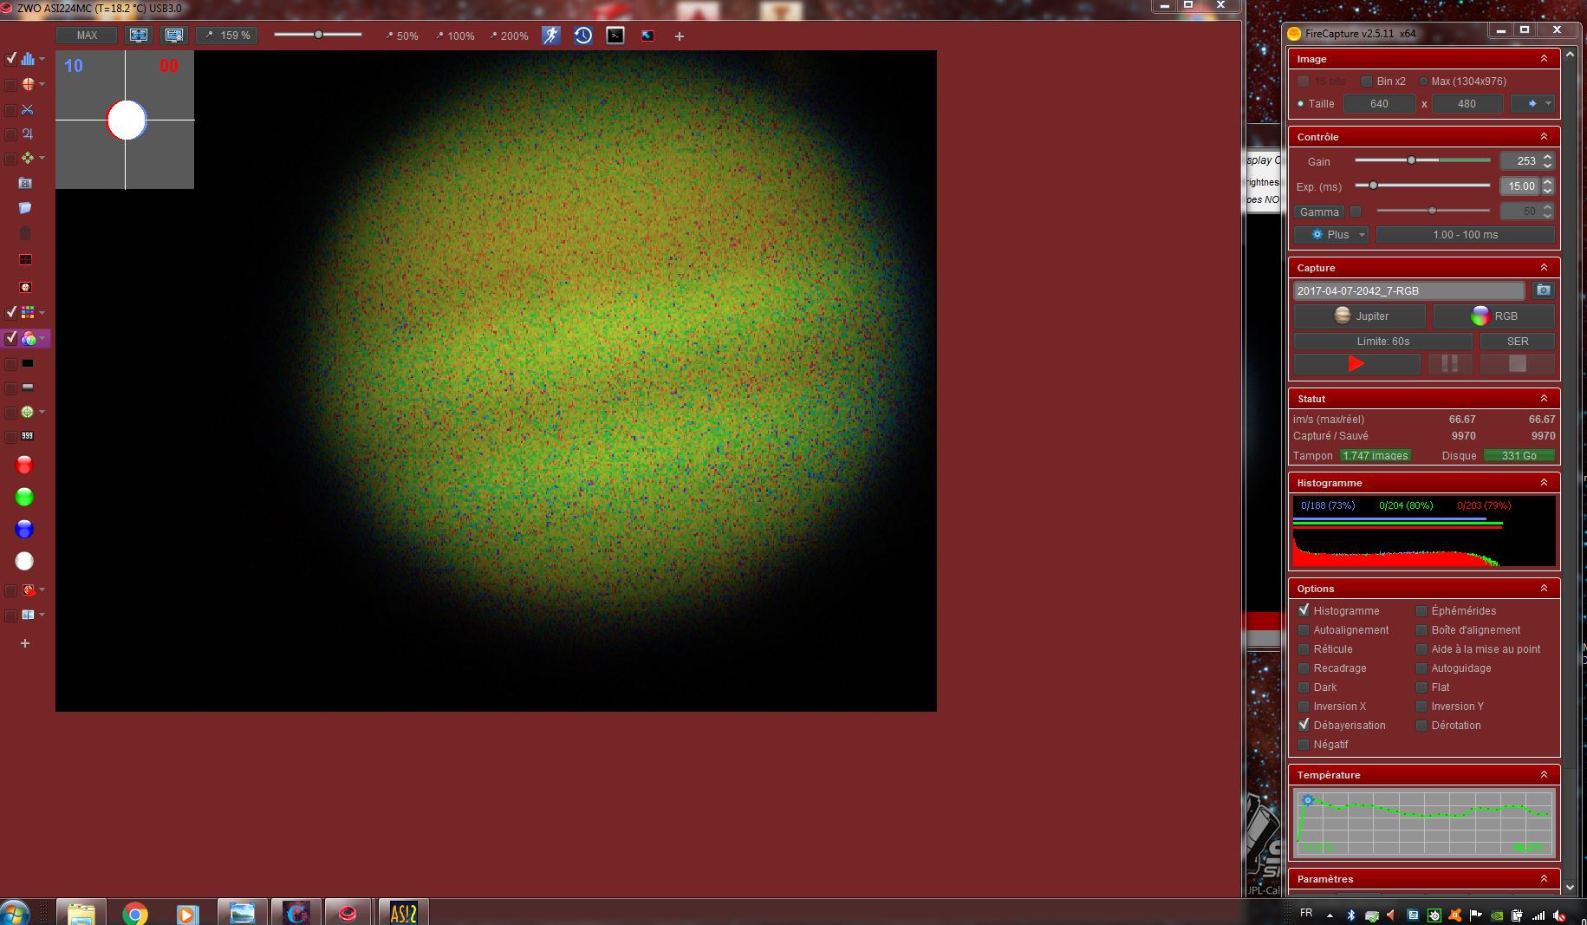Screen dimensions: 1587x925
Task: Click the first fit-to-screen monitor icon
Action: [x=139, y=36]
